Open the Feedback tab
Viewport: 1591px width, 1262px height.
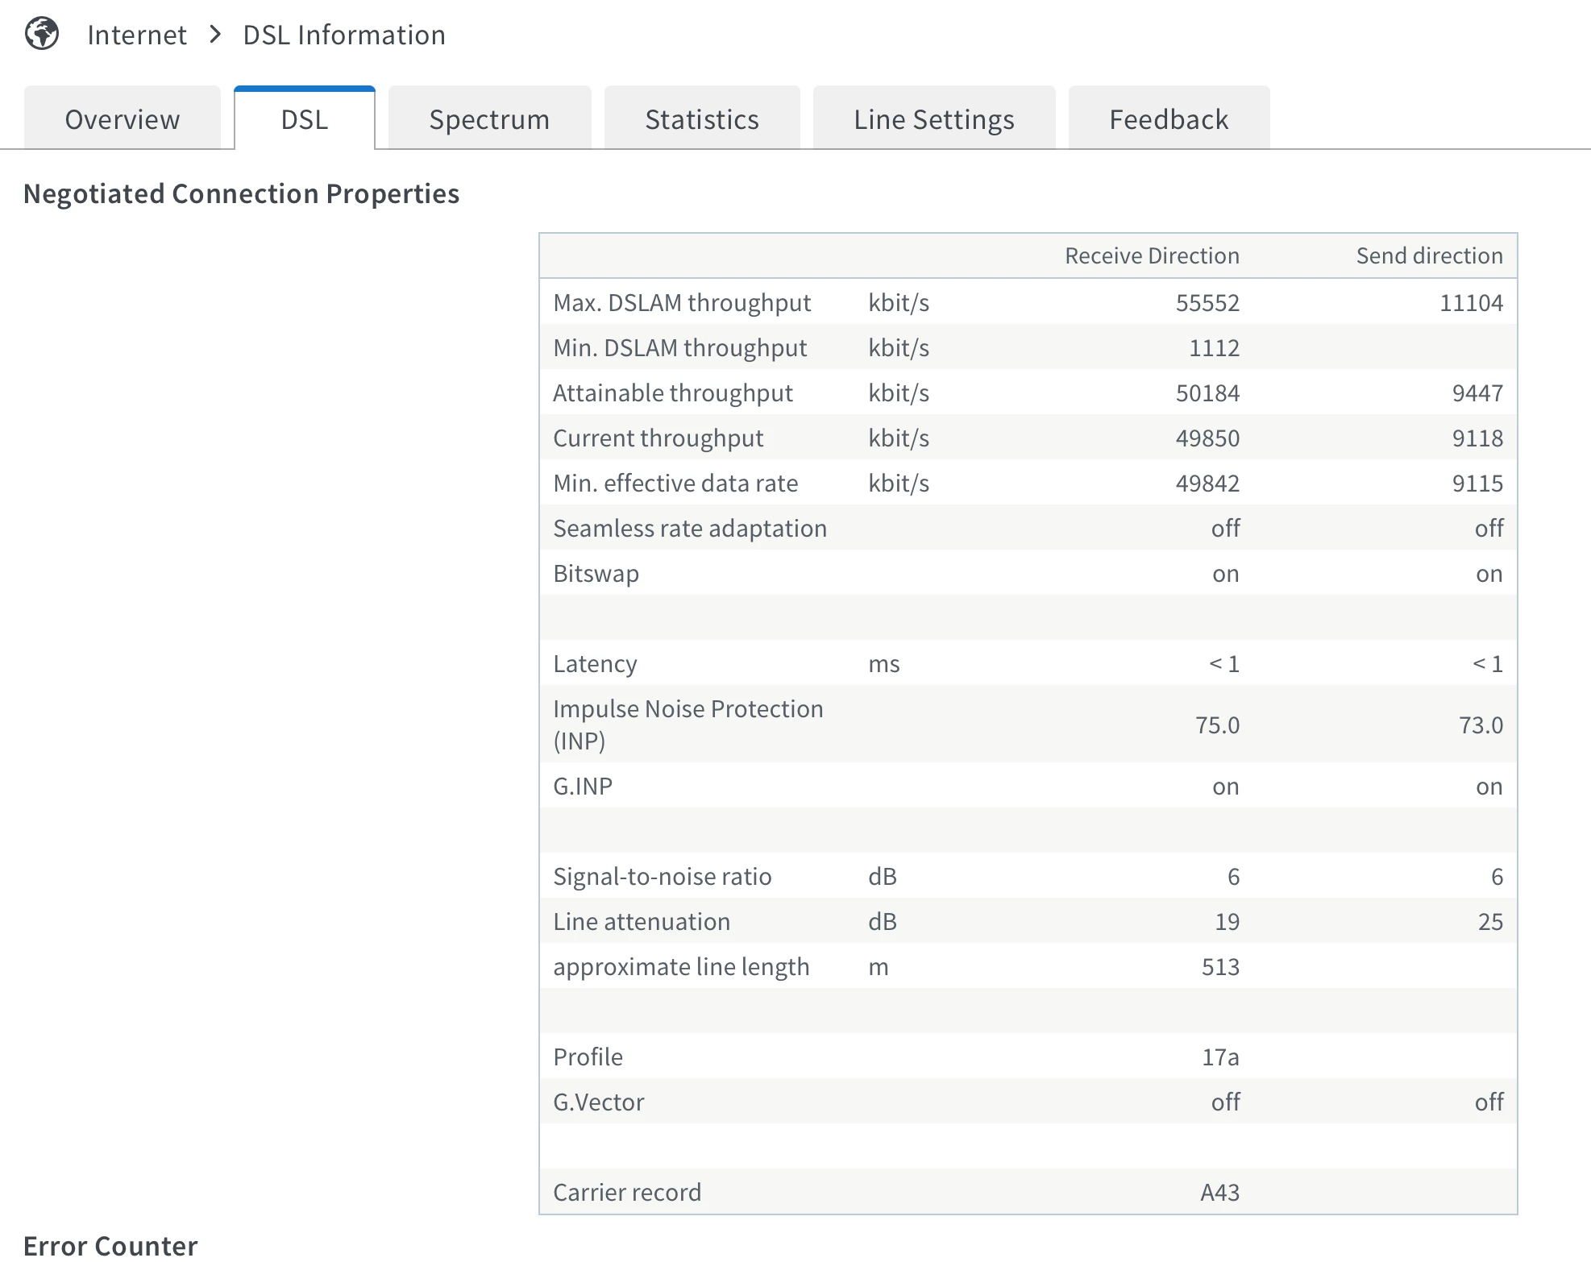point(1168,119)
